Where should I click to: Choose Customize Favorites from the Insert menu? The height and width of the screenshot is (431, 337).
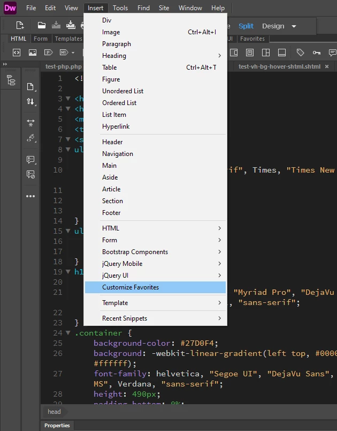click(x=155, y=287)
